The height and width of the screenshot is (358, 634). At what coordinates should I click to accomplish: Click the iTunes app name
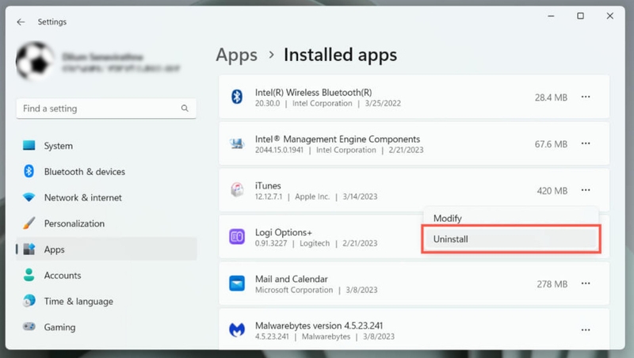(x=268, y=186)
